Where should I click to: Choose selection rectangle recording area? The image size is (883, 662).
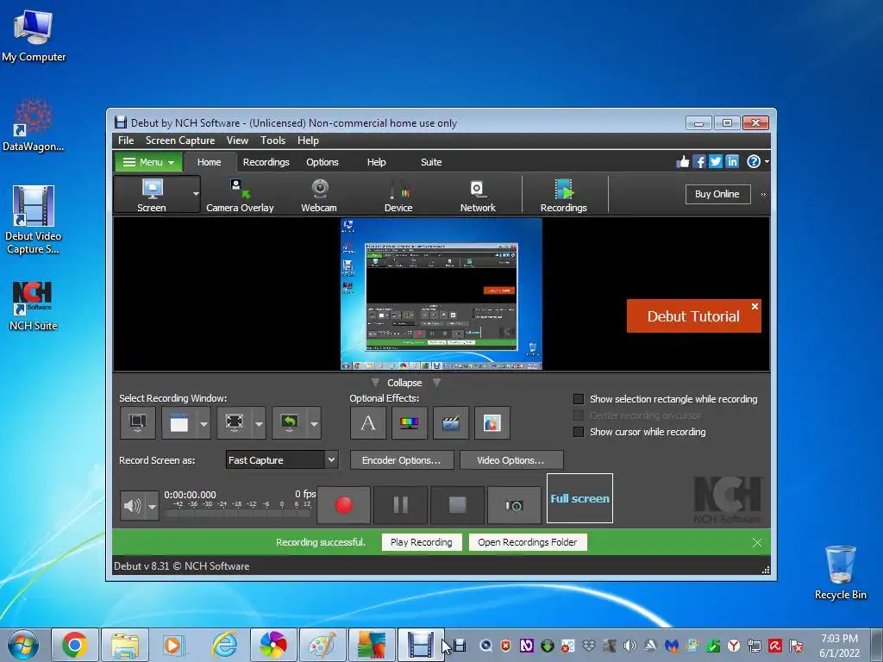pos(235,422)
